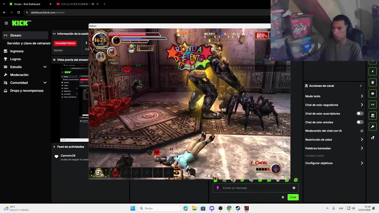Click the purple microphone icon in chat box
Screen dimensions: 379x213
218,188
